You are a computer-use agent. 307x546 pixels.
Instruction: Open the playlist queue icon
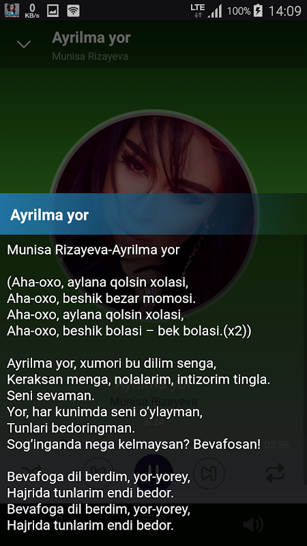coord(153,524)
